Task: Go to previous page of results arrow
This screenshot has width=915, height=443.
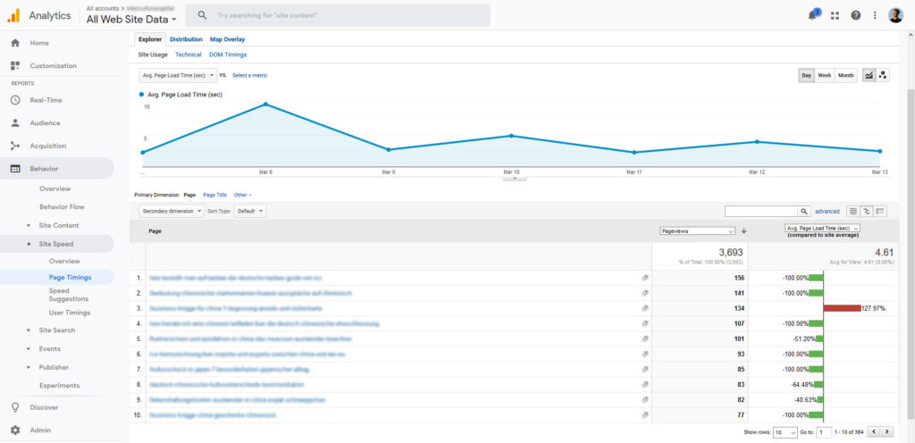Action: pyautogui.click(x=874, y=432)
